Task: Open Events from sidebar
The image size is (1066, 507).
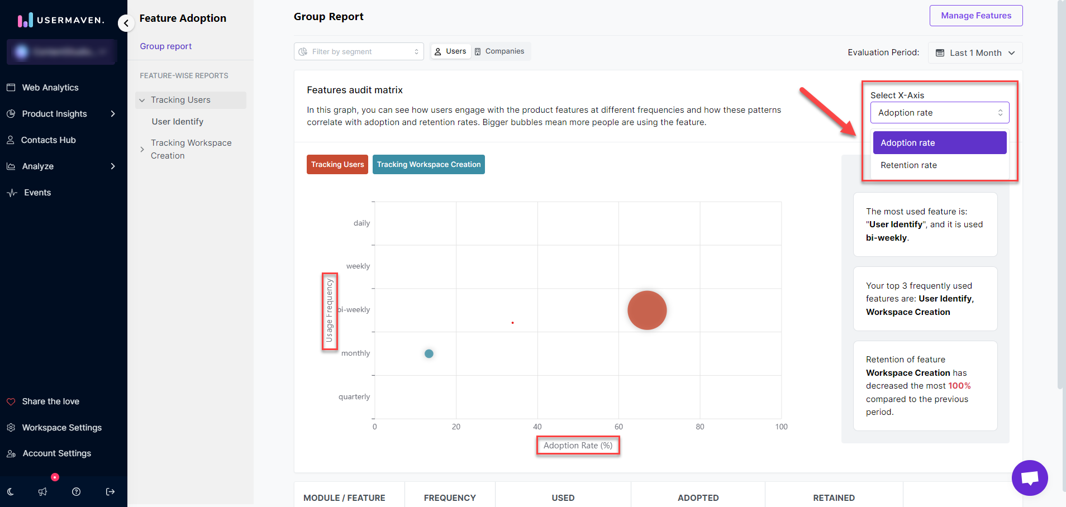Action: coord(37,193)
